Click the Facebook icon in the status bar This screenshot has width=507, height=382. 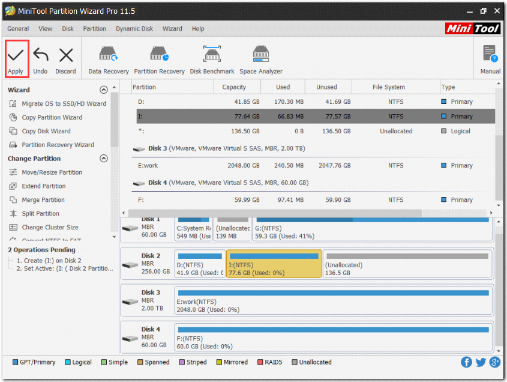click(466, 362)
